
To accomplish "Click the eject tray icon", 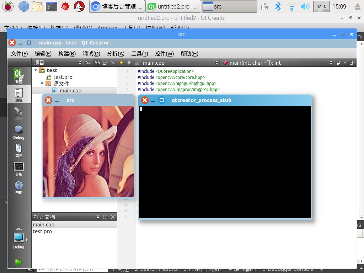I will point(358,7).
